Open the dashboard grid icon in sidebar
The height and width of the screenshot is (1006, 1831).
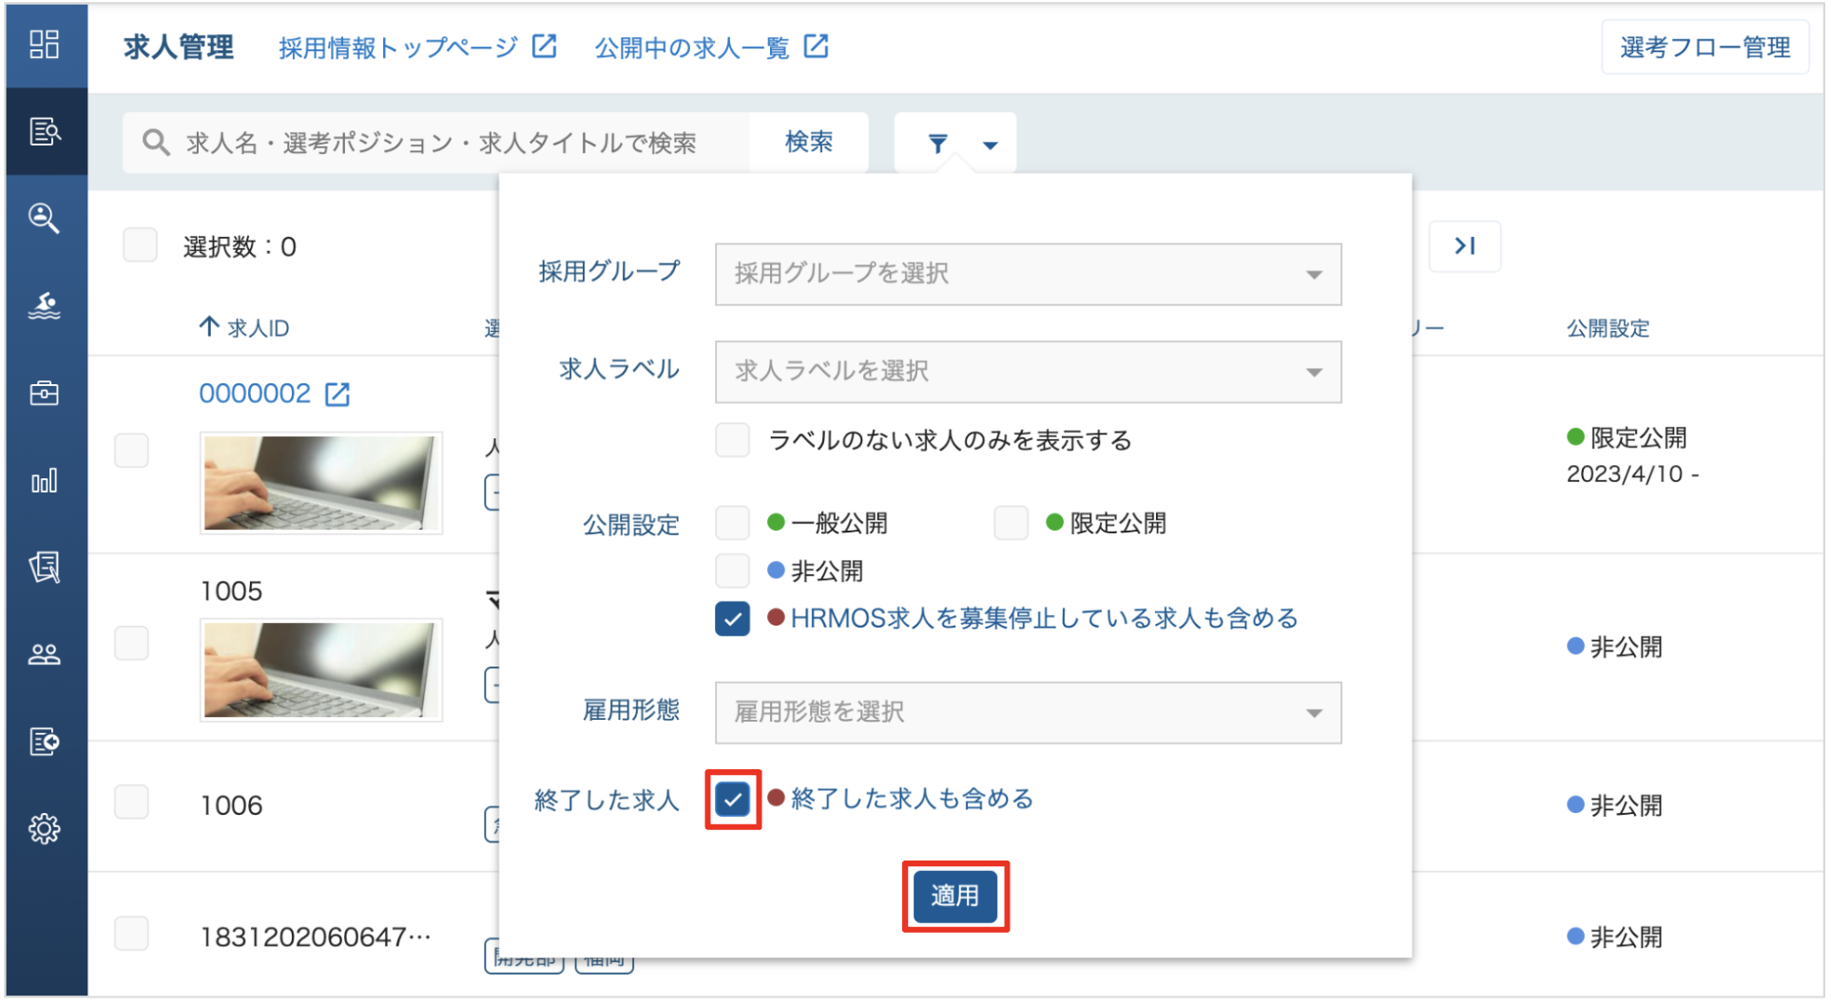click(45, 45)
